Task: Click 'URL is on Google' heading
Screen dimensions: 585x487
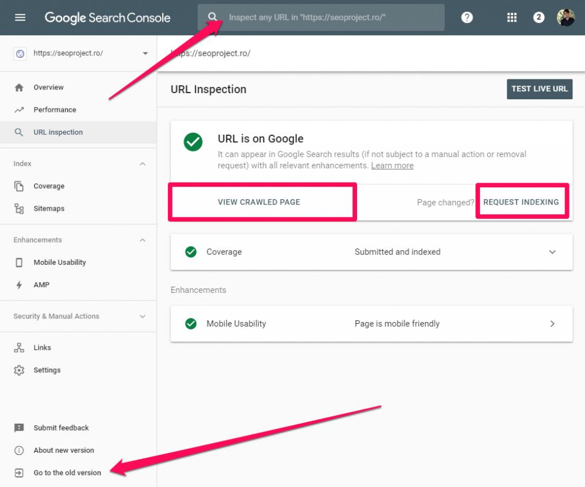Action: pos(261,139)
